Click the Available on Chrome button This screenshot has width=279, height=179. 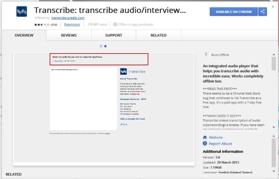tap(234, 12)
